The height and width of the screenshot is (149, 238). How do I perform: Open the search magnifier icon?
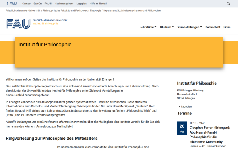[228, 4]
